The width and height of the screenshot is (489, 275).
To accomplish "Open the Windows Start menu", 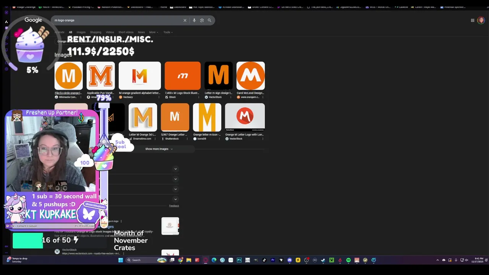I will coord(120,260).
